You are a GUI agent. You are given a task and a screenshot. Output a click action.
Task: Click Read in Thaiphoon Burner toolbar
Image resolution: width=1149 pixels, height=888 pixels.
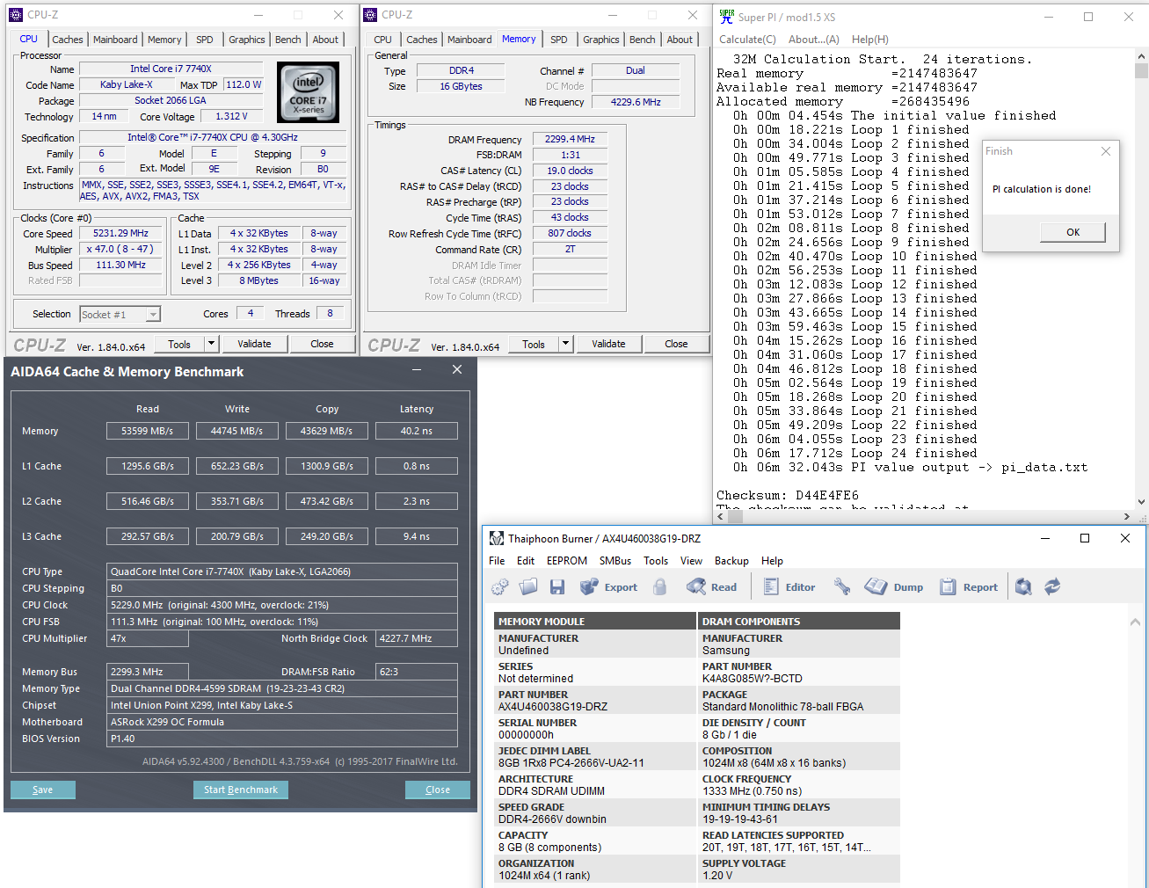(x=712, y=587)
